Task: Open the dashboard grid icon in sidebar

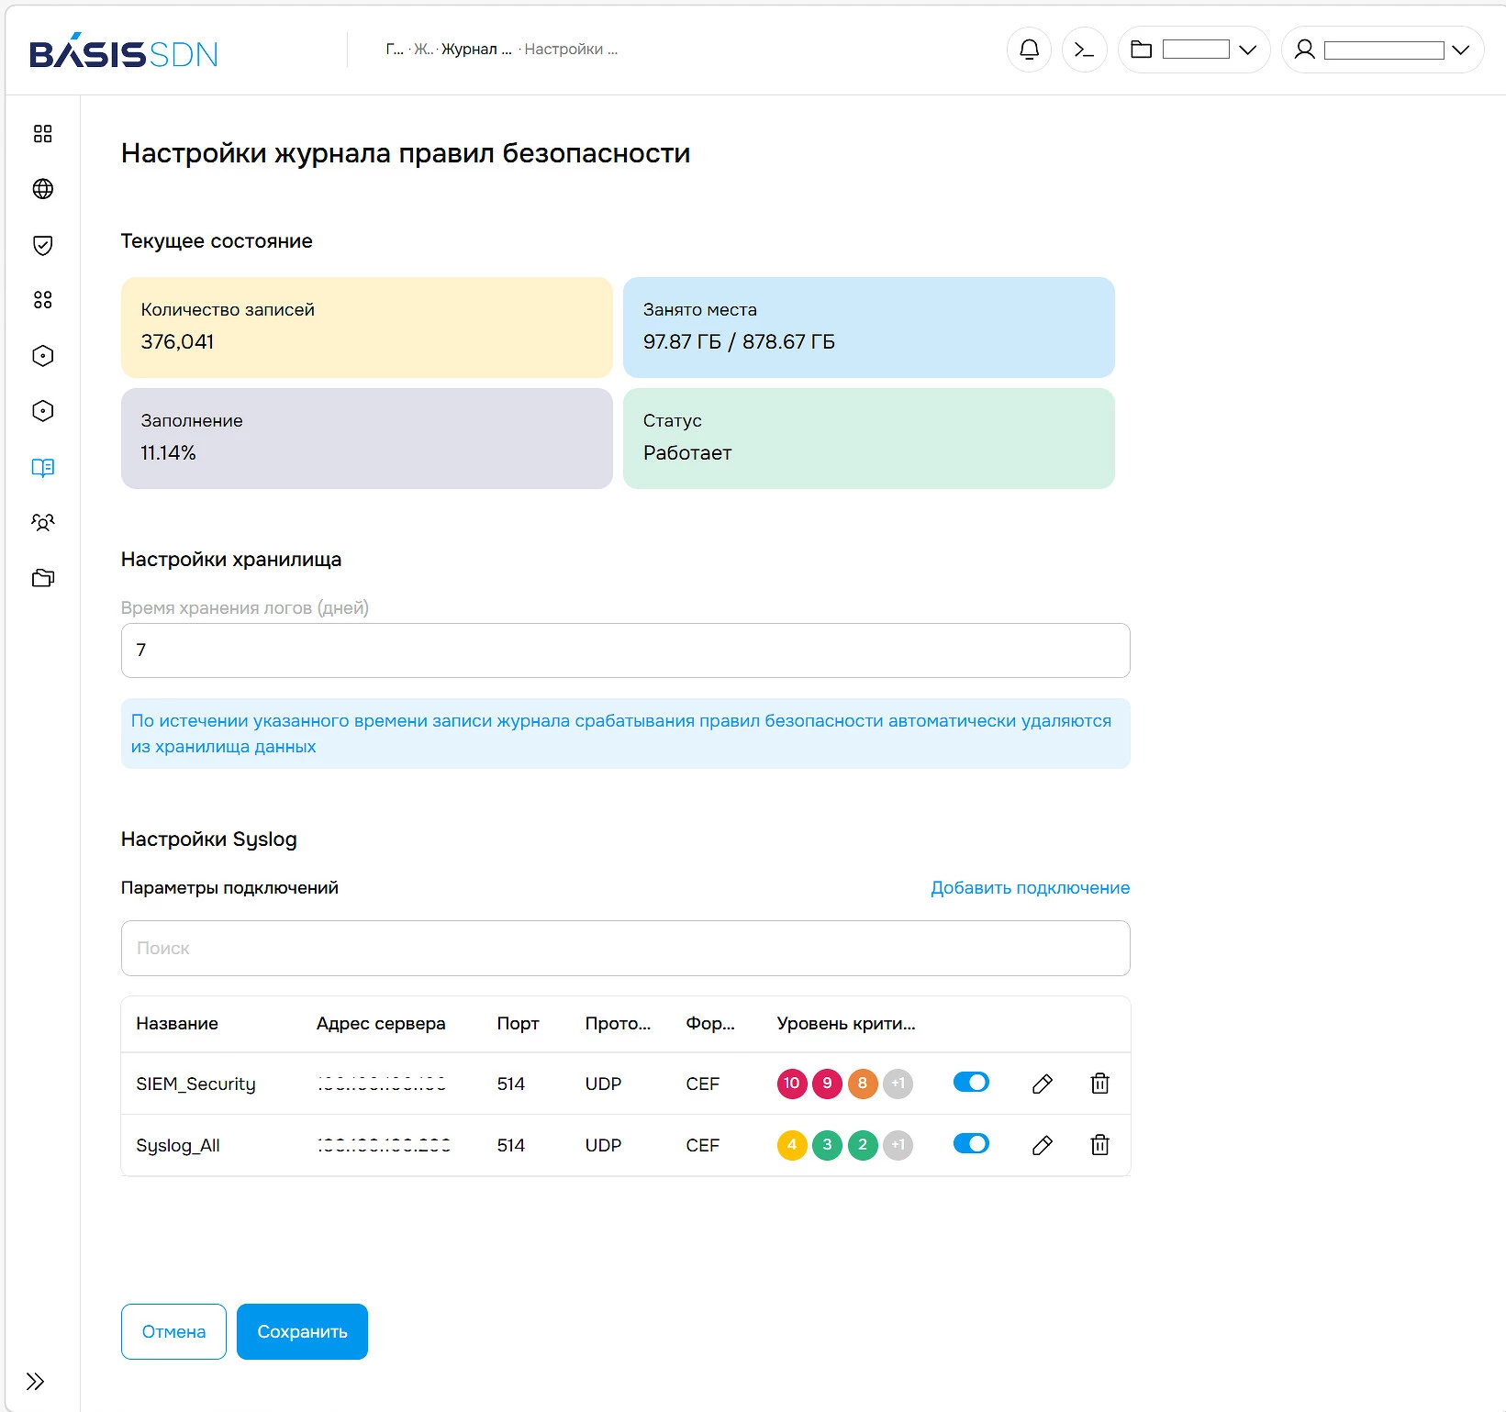Action: (43, 134)
